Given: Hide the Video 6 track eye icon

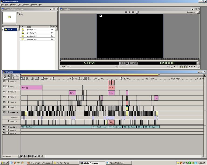Looking at the screenshot, I should click(x=4, y=87).
